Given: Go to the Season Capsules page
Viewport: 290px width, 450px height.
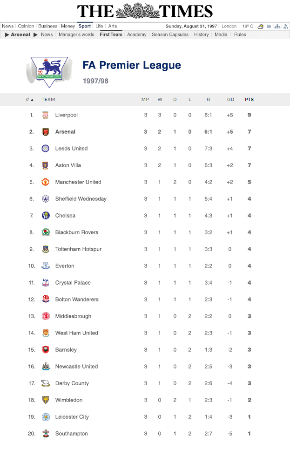Looking at the screenshot, I should (170, 34).
